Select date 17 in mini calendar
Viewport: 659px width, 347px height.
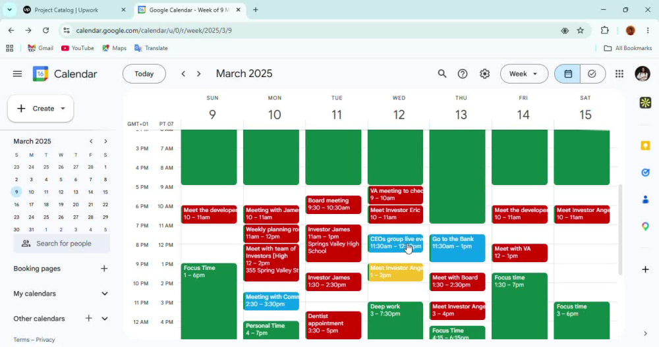(x=31, y=205)
